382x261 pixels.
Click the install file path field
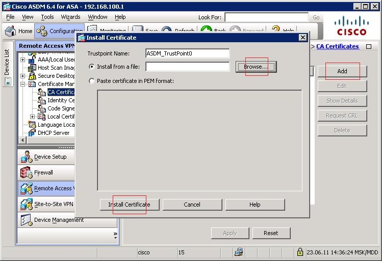pos(187,67)
